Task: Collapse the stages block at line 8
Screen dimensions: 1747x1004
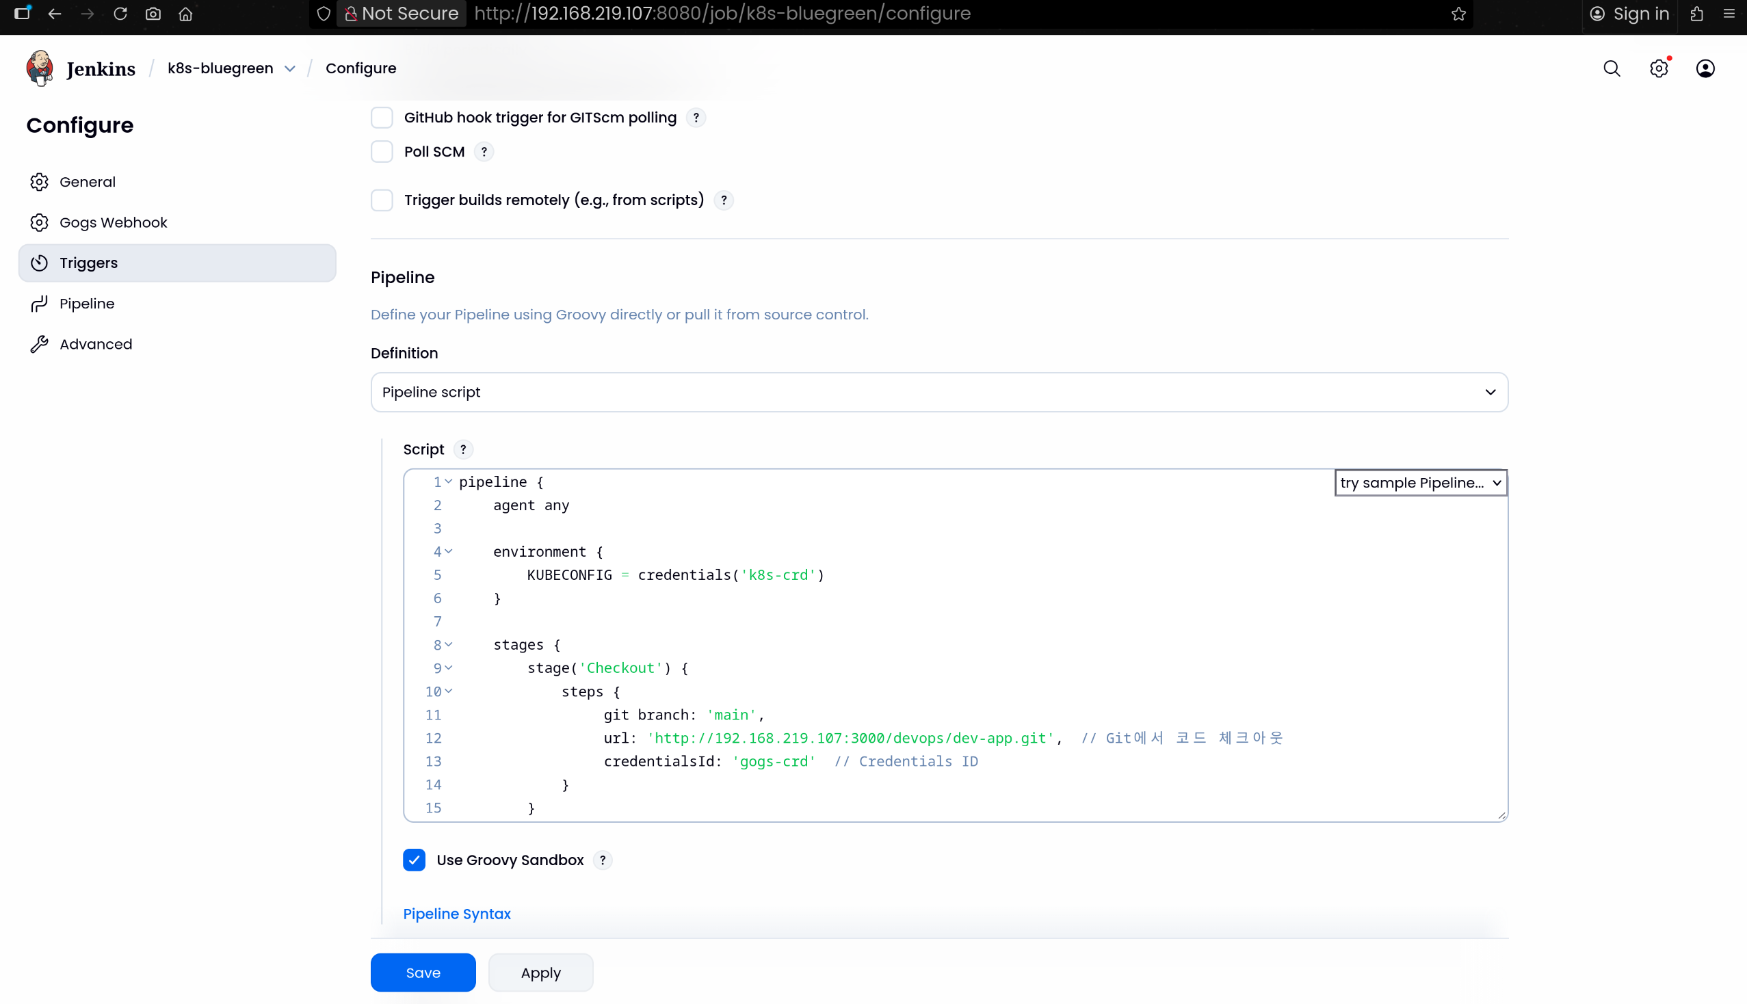Action: coord(448,644)
